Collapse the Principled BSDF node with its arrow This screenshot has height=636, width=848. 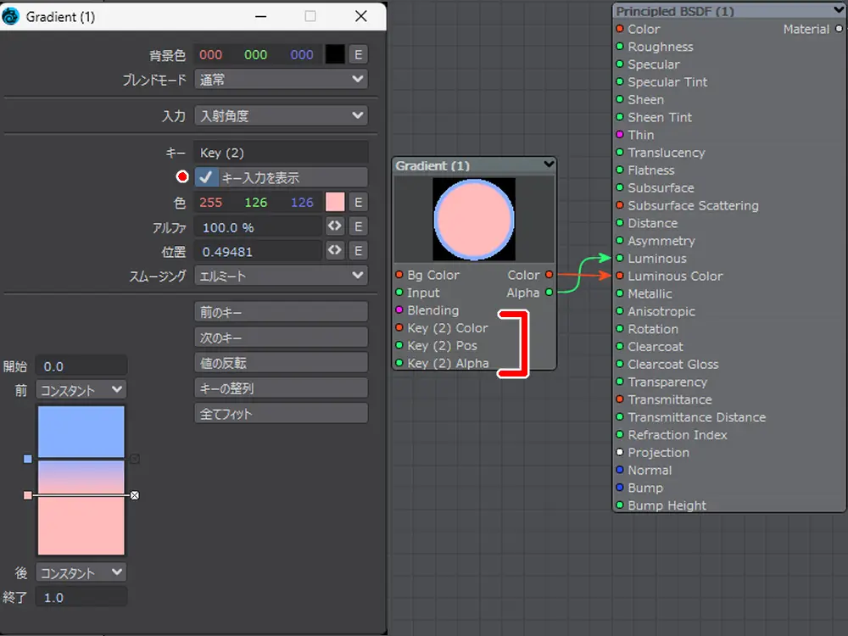(x=839, y=10)
